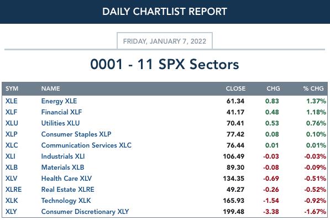Click the XLI symbol link
330x220 pixels.
(x=11, y=156)
